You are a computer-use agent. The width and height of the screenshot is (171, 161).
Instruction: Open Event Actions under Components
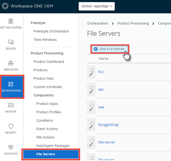[47, 129]
